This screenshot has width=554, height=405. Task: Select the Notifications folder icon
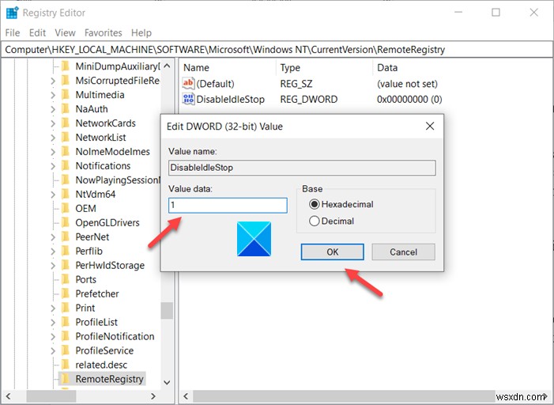(66, 165)
